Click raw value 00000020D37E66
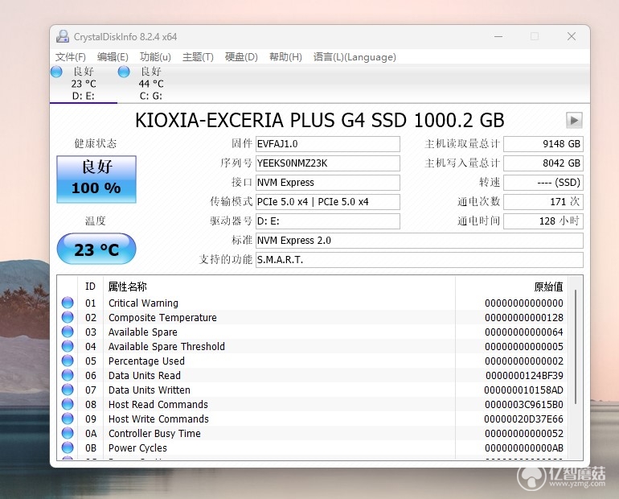This screenshot has width=619, height=499. [523, 419]
